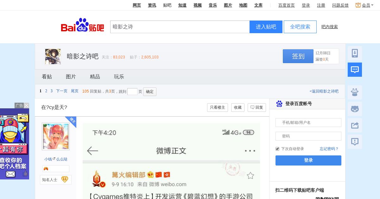
Task: Click the 忘记密码 link
Action: tap(329, 149)
